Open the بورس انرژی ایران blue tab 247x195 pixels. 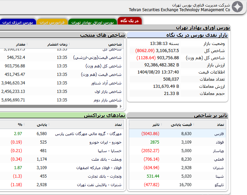[18, 22]
